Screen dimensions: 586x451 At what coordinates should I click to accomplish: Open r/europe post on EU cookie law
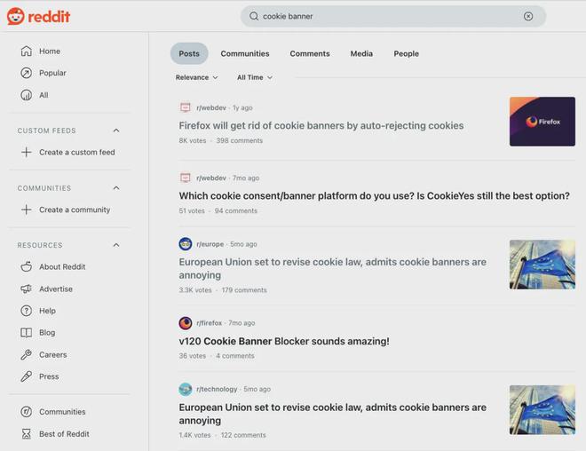[333, 268]
